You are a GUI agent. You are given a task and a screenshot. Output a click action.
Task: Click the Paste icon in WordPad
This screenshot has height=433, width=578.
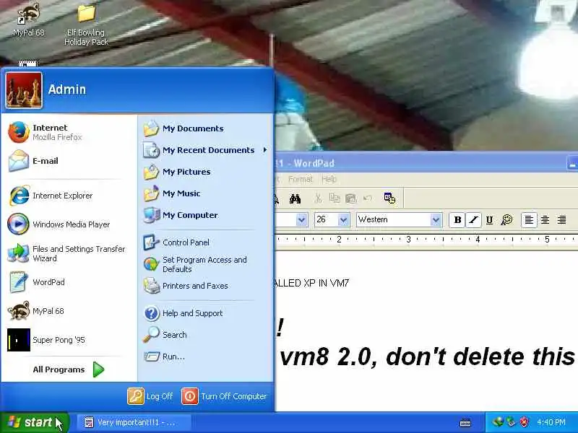pos(351,199)
